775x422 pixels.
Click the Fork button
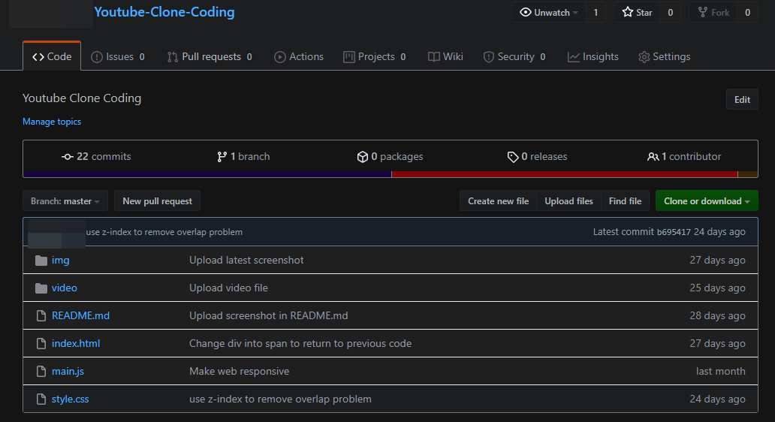713,12
